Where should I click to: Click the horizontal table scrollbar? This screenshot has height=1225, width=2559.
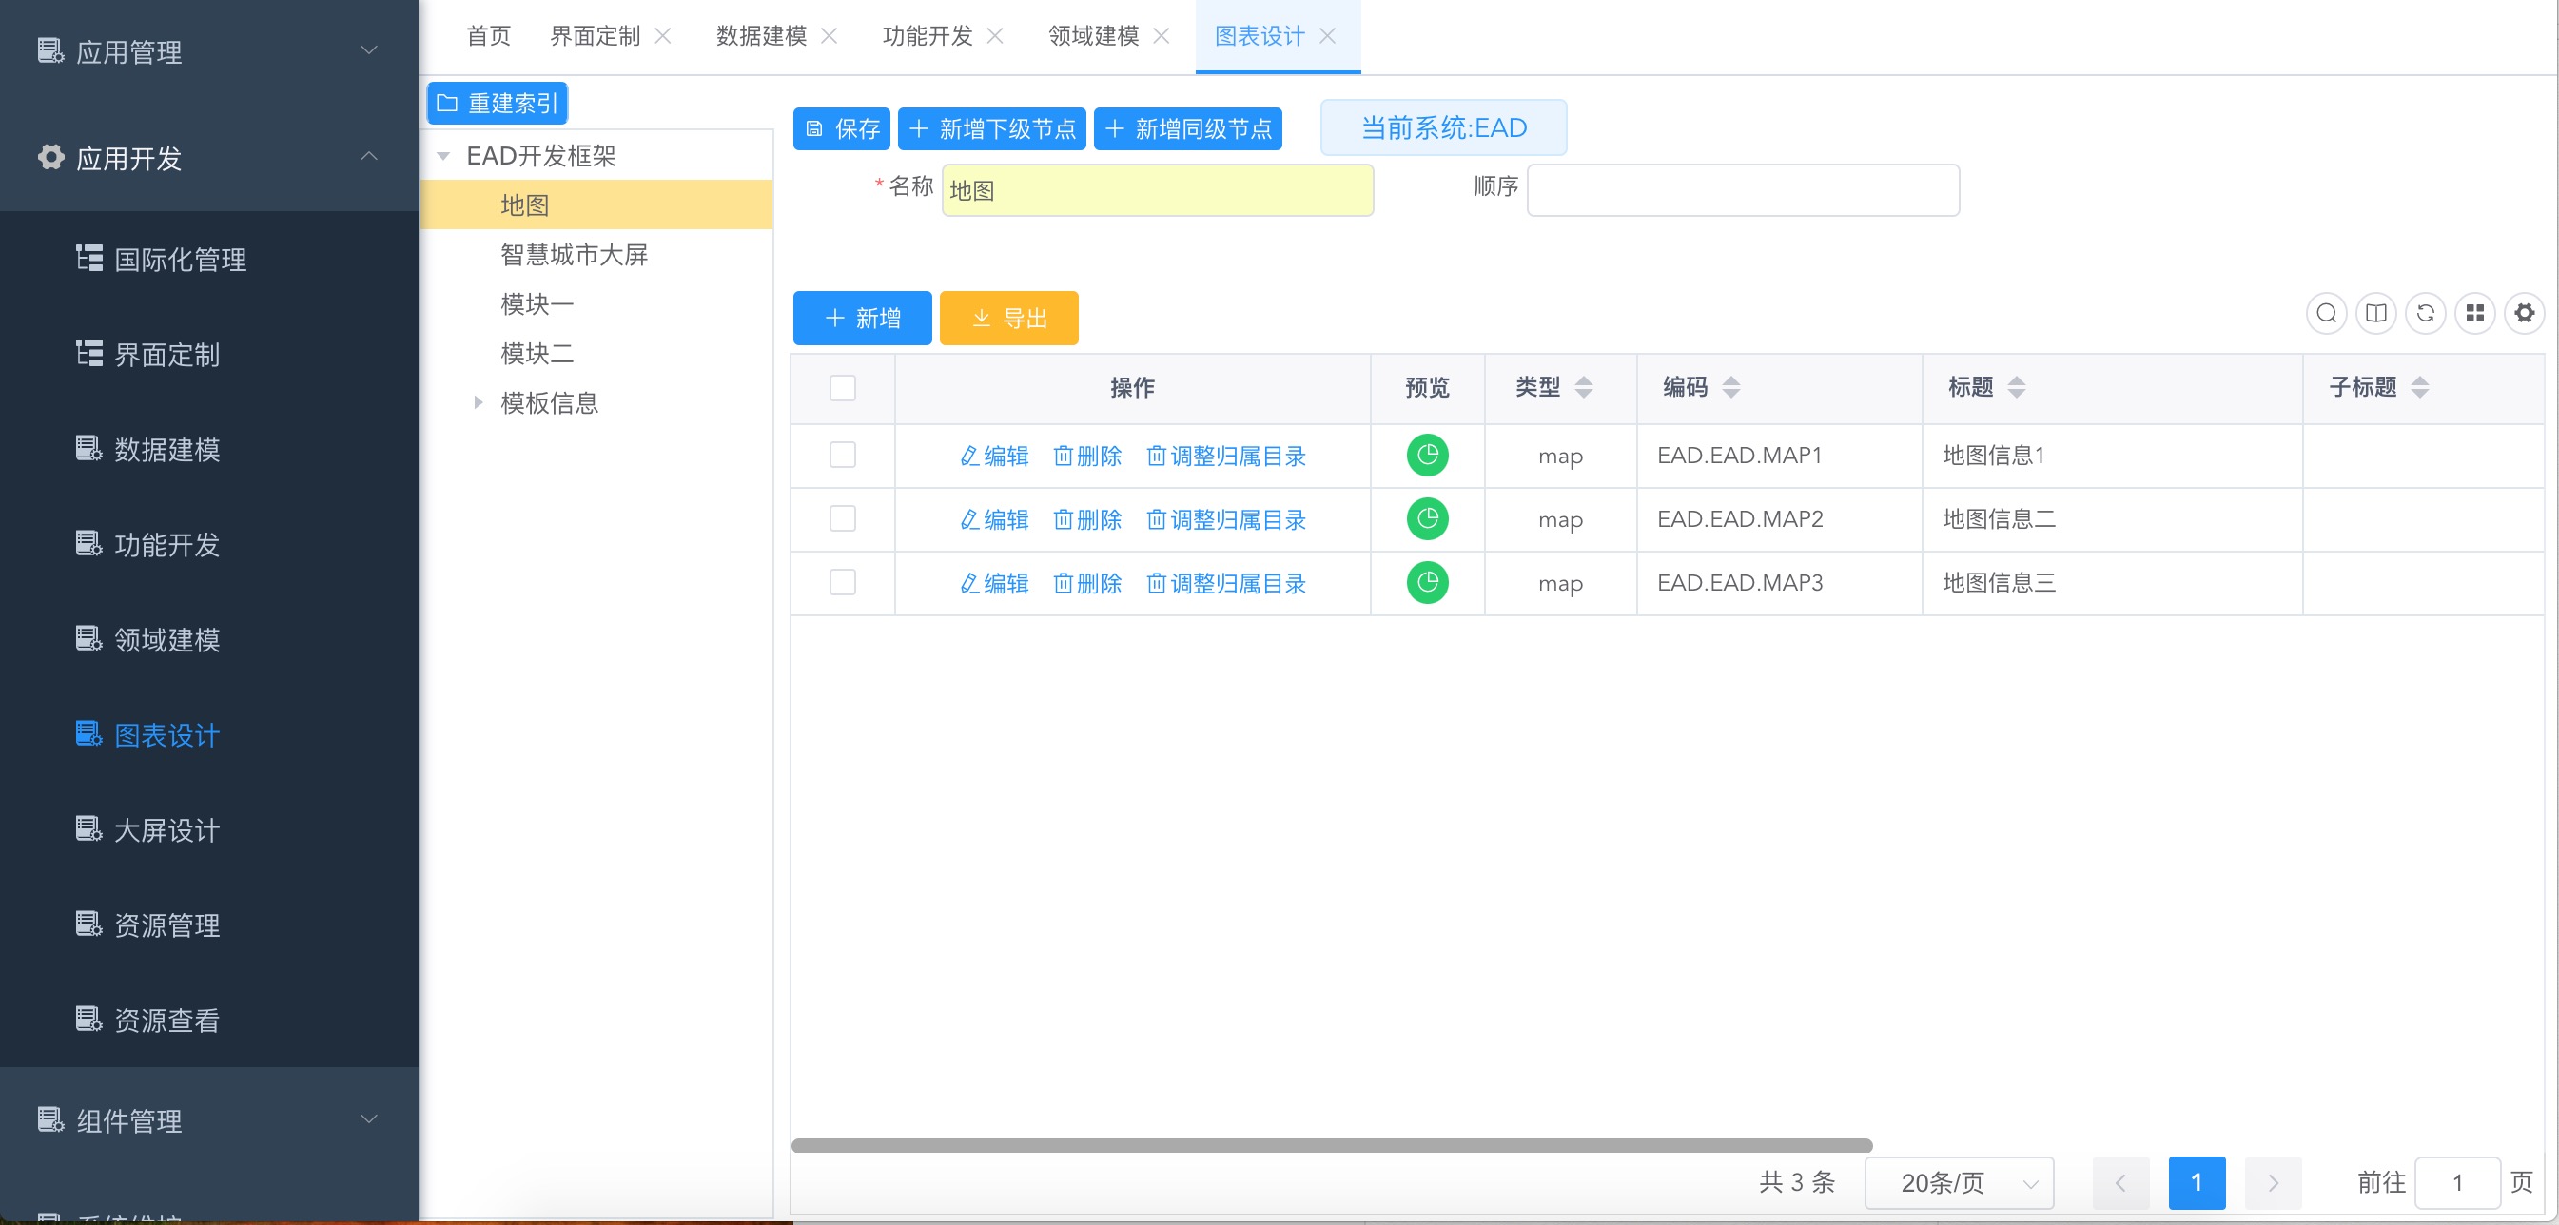pyautogui.click(x=1331, y=1144)
